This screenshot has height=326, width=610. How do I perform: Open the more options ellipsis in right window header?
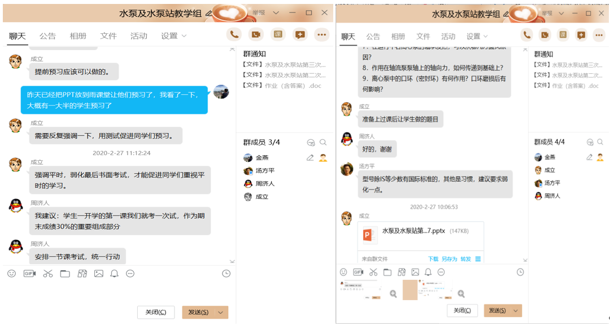click(x=598, y=34)
